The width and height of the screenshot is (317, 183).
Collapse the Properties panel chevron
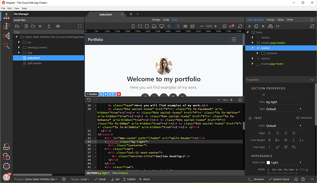[x=312, y=80]
